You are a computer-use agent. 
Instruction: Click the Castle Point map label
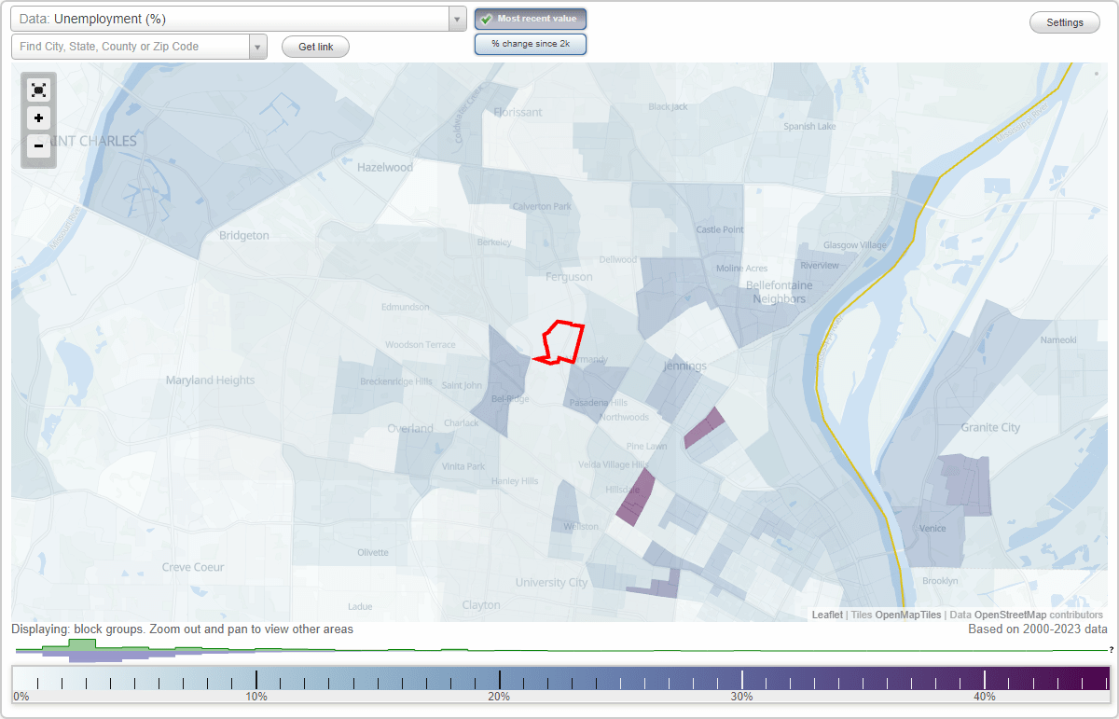(x=720, y=229)
